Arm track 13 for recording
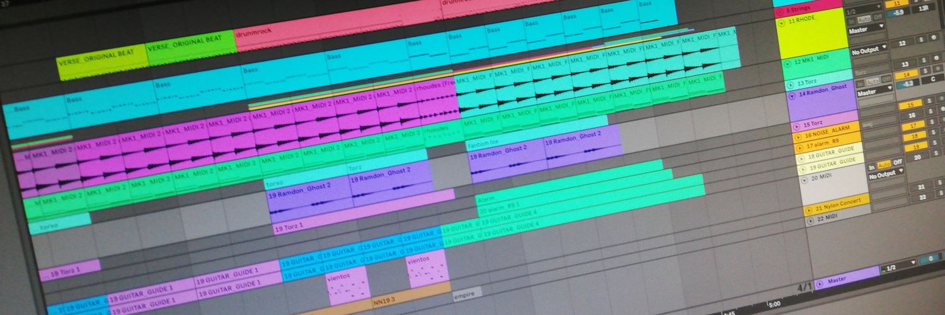Image resolution: width=945 pixels, height=315 pixels. 936,57
